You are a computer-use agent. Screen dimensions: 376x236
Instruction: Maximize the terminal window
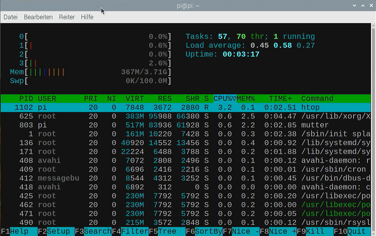(x=363, y=6)
